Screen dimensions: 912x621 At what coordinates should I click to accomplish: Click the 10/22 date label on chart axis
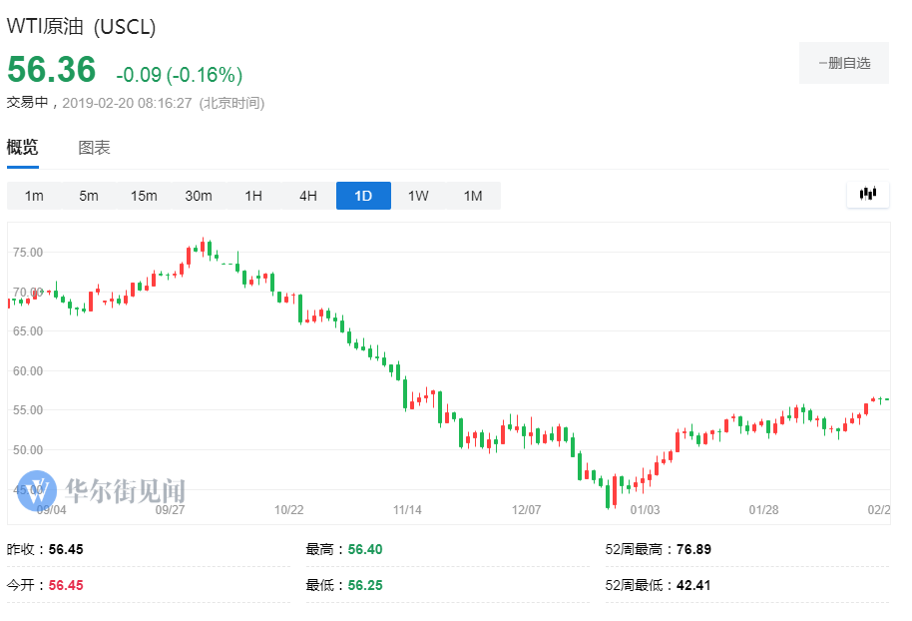click(289, 510)
